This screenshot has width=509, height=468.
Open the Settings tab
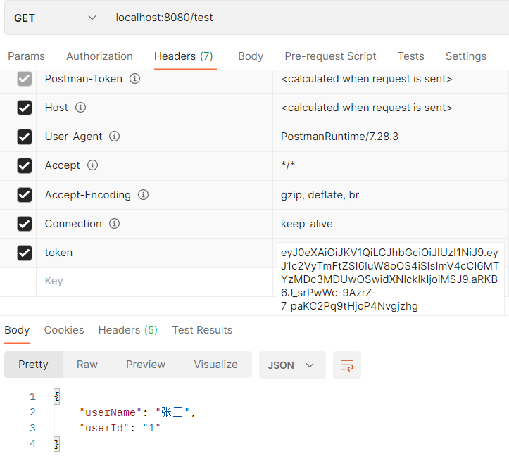(466, 56)
